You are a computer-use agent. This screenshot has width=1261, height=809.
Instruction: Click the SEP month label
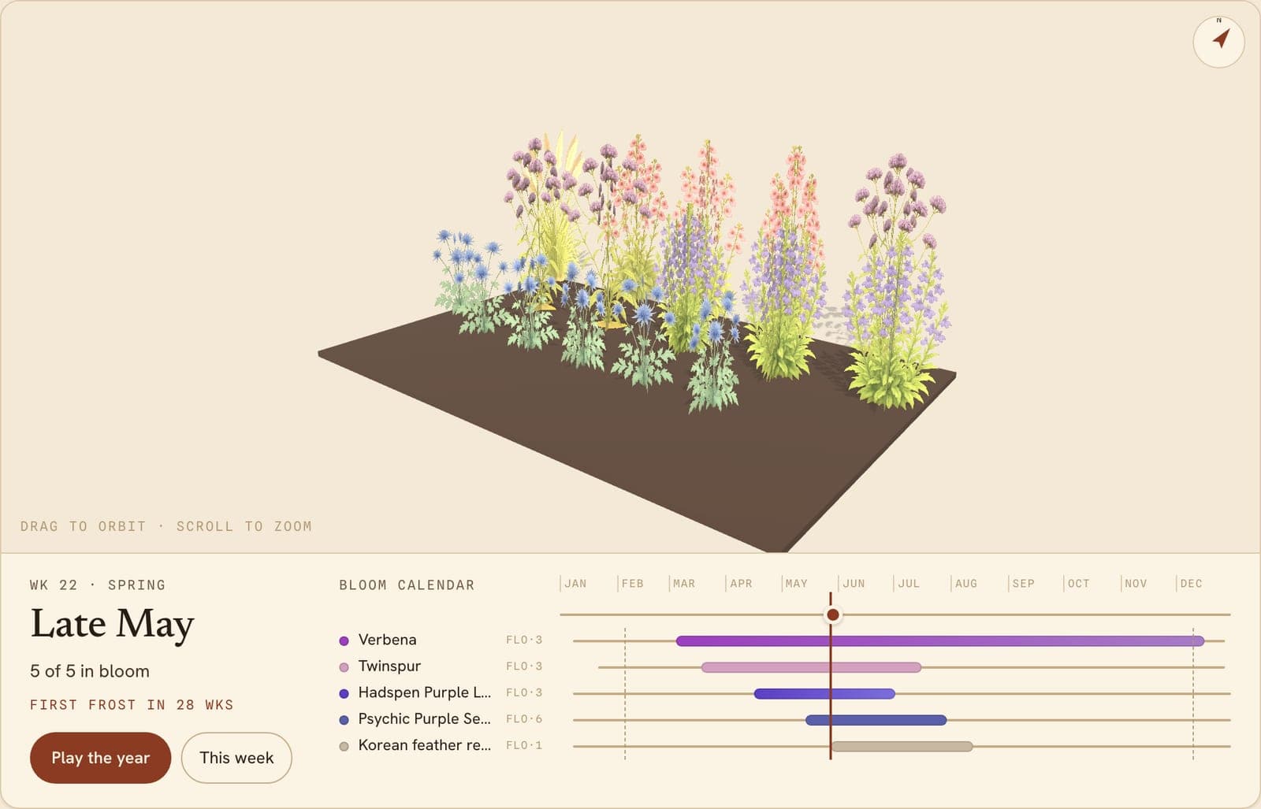[x=1023, y=584]
